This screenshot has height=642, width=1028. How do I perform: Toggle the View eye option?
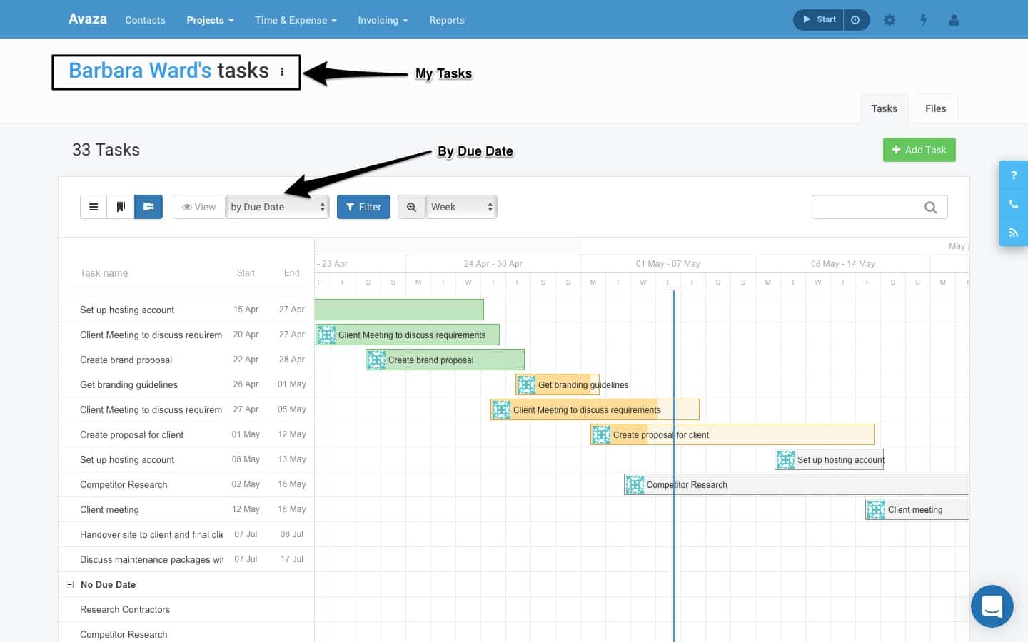[198, 206]
